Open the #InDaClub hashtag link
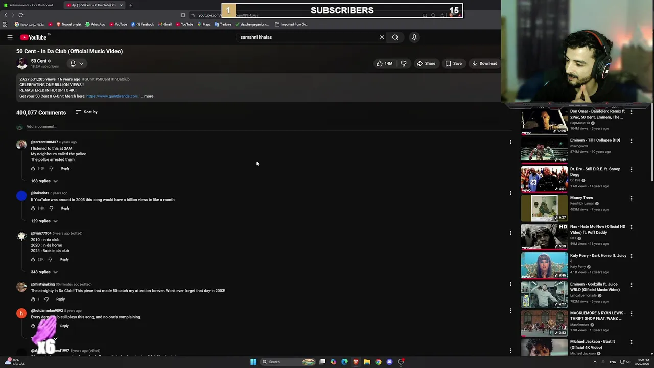The width and height of the screenshot is (654, 368). click(121, 79)
